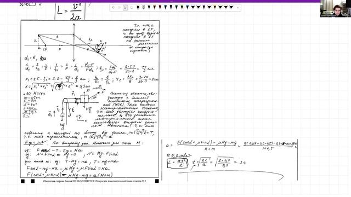
Task: Choose the highlighted selection cursor tool
Action: pos(126,8)
